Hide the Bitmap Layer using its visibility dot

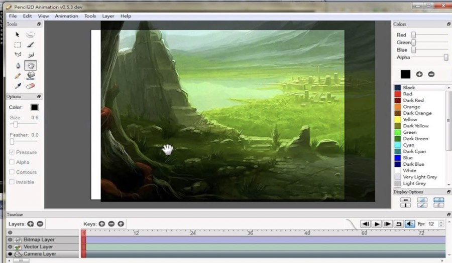click(x=10, y=240)
